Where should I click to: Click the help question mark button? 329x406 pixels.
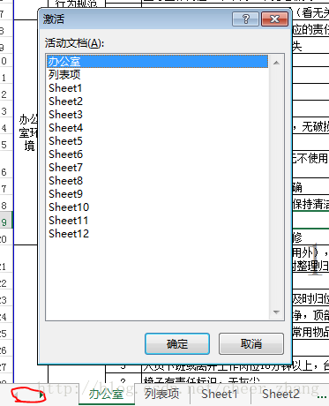coord(245,19)
